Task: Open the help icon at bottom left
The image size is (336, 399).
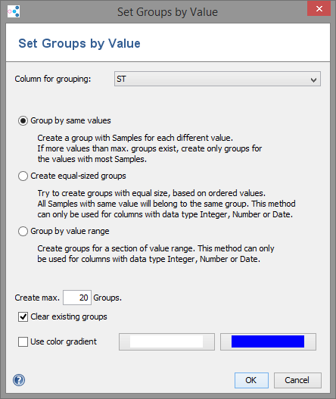Action: pyautogui.click(x=19, y=380)
